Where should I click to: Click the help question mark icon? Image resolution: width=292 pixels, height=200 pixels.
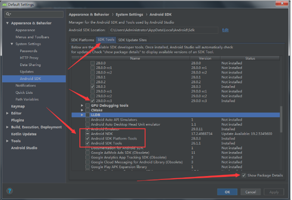[9, 191]
